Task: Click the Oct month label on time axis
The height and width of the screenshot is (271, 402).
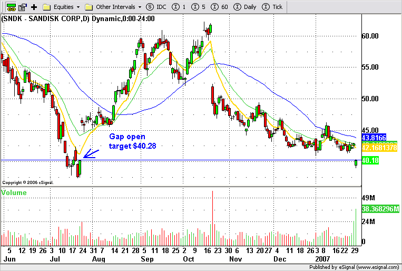Action: pos(189,259)
